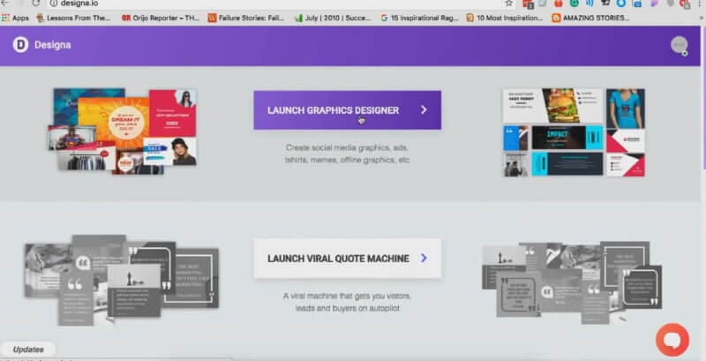
Task: Open the orange chat support bubble
Action: pos(672,340)
